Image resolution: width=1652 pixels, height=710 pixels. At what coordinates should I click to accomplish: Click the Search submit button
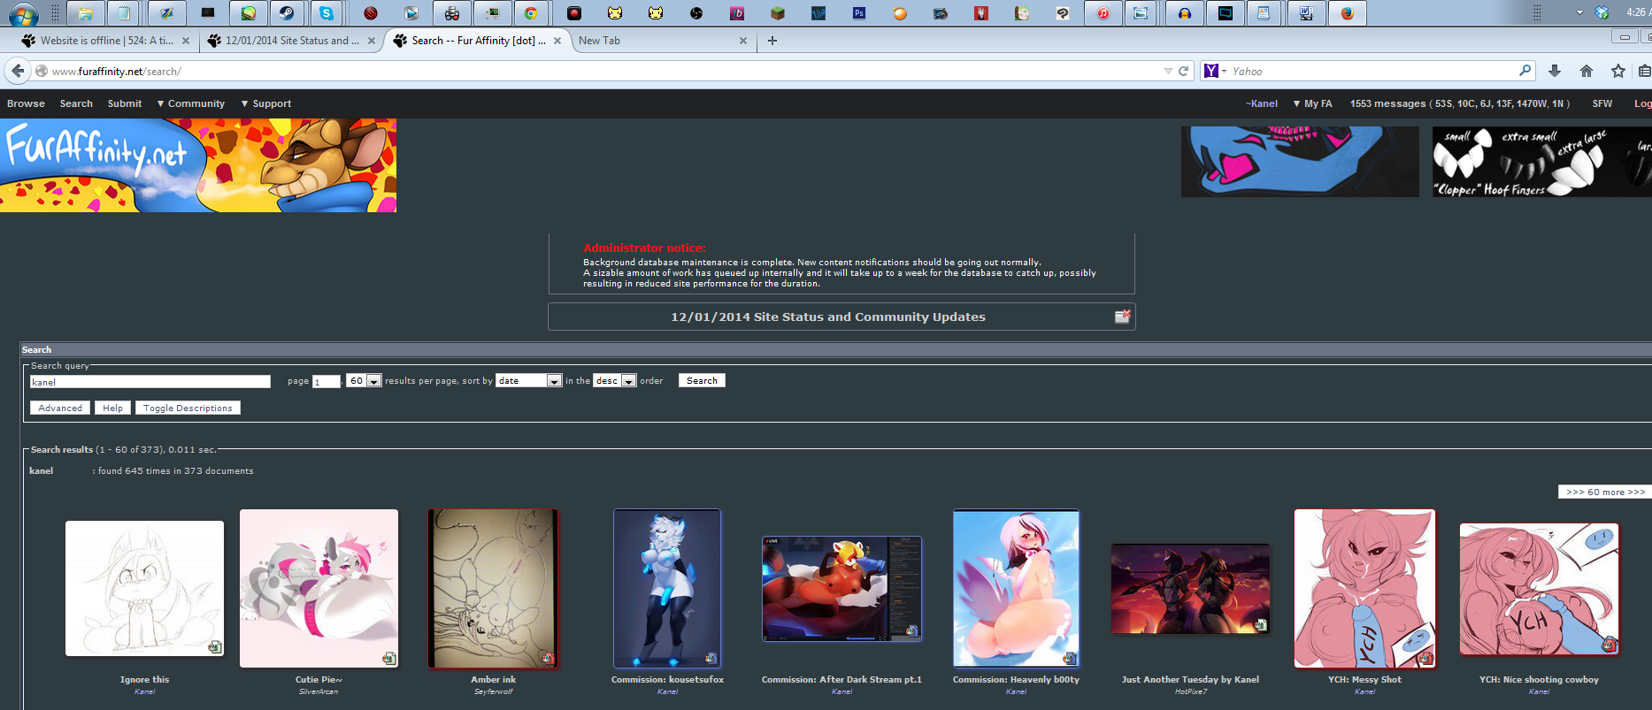pos(702,380)
